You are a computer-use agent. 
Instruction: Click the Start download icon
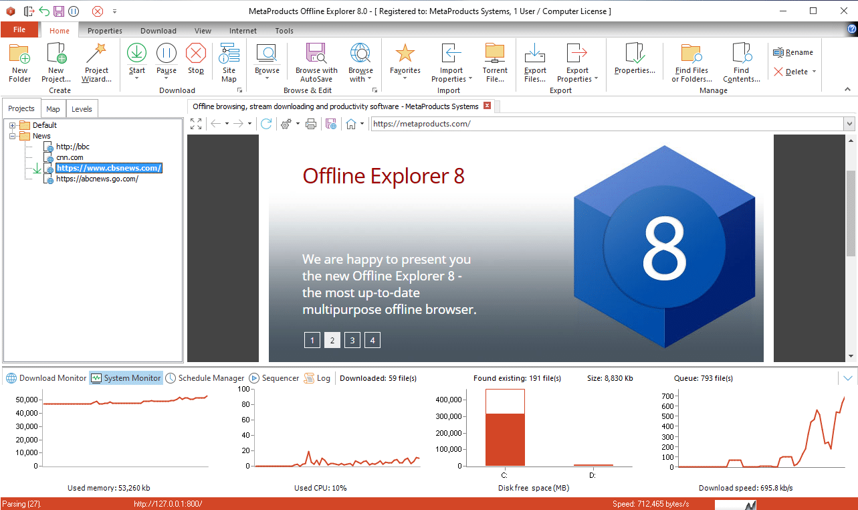[137, 54]
